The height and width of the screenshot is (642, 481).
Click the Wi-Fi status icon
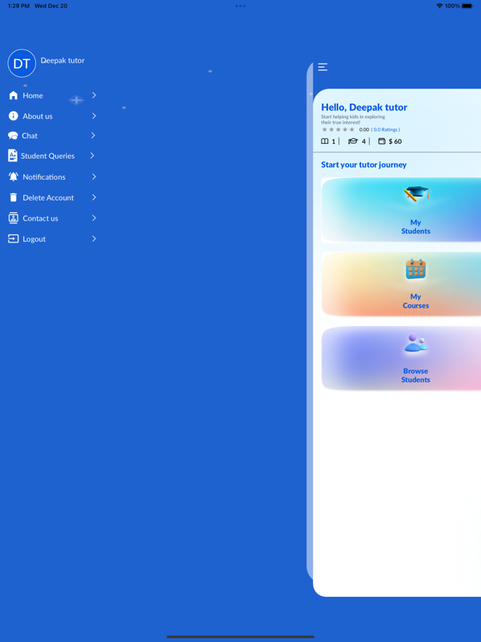439,6
